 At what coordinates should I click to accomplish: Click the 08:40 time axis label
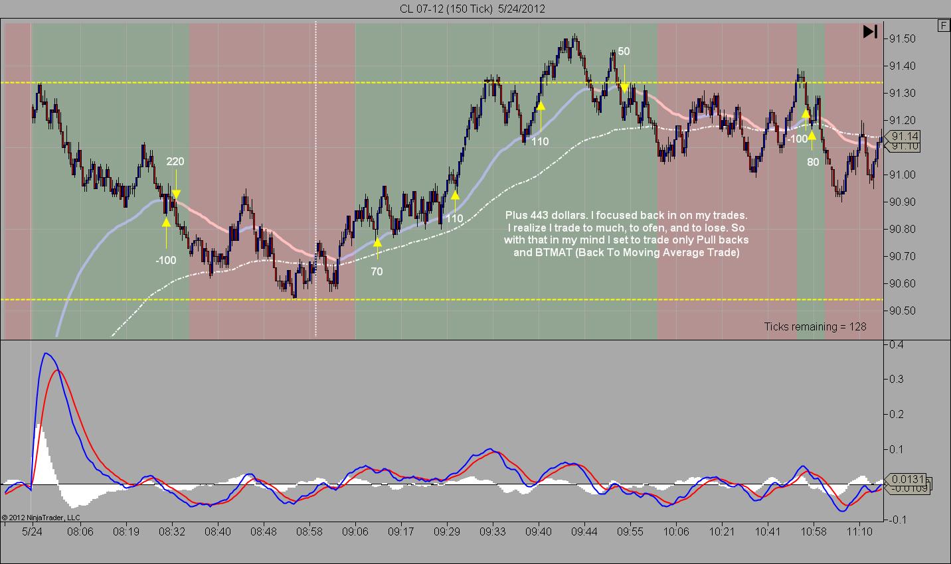coord(217,531)
